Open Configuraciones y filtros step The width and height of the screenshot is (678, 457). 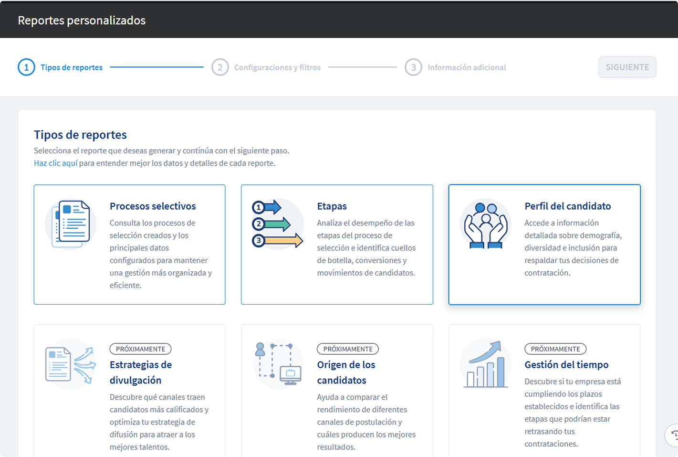277,67
